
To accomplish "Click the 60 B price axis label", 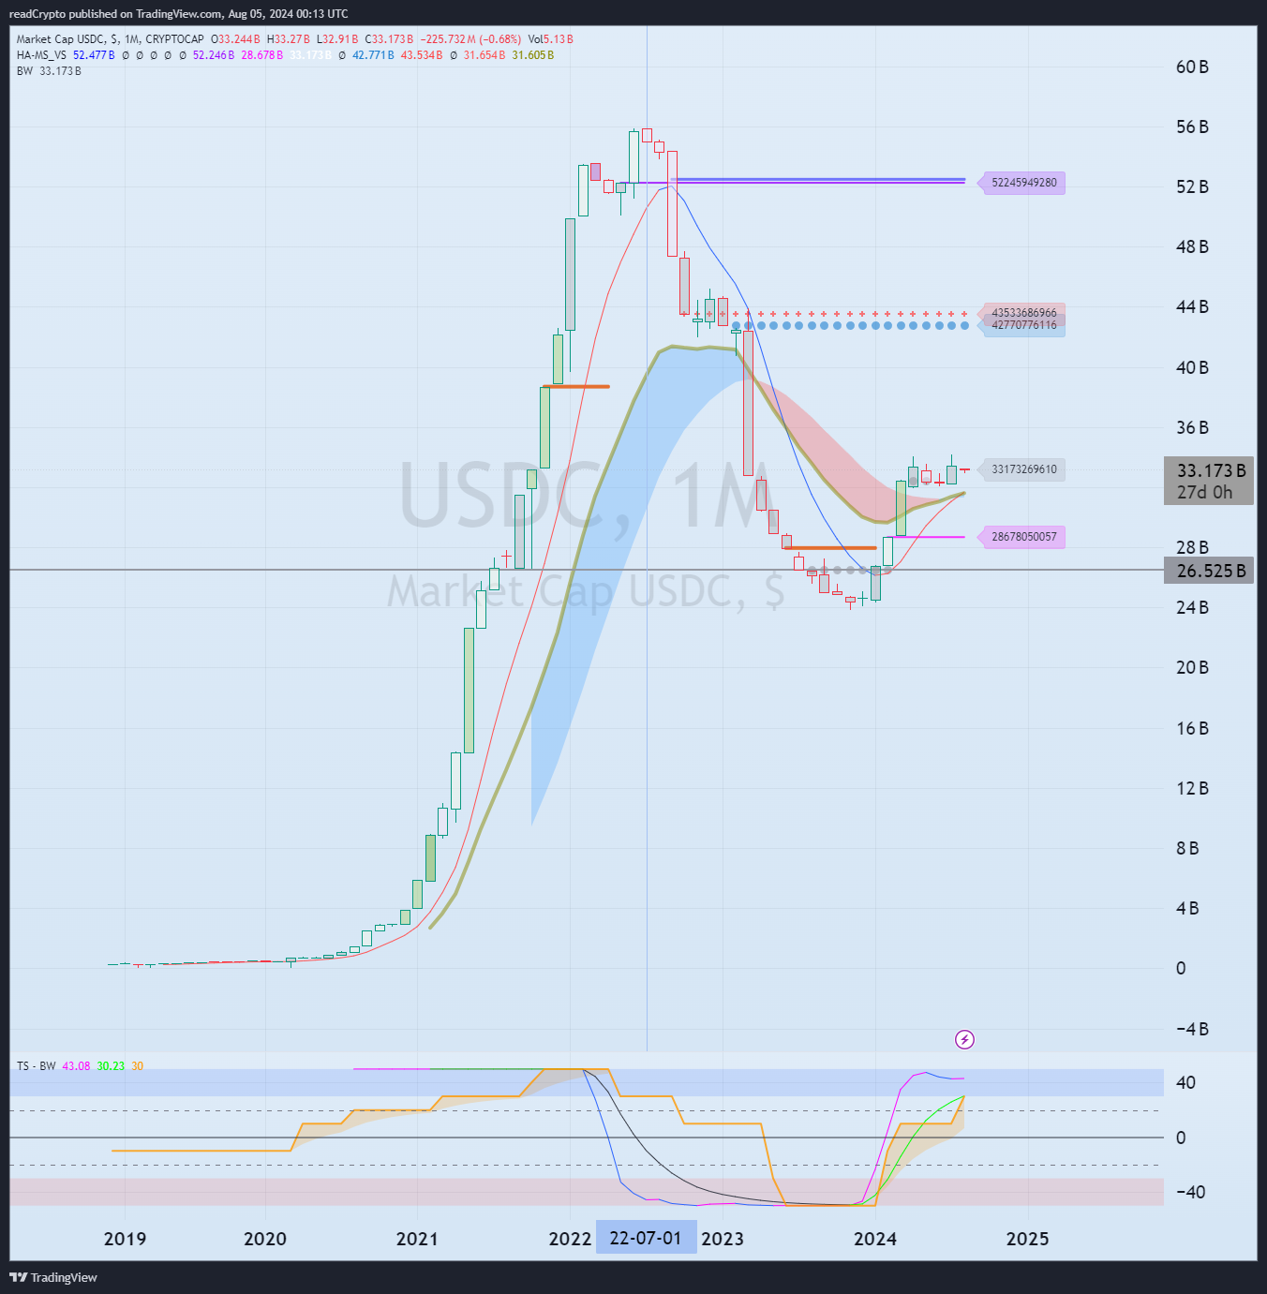I will tap(1192, 67).
